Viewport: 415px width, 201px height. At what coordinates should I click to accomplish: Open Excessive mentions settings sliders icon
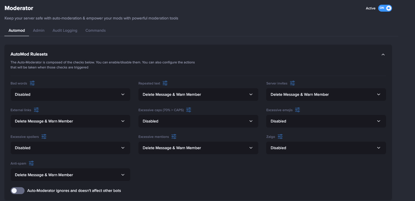174,137
